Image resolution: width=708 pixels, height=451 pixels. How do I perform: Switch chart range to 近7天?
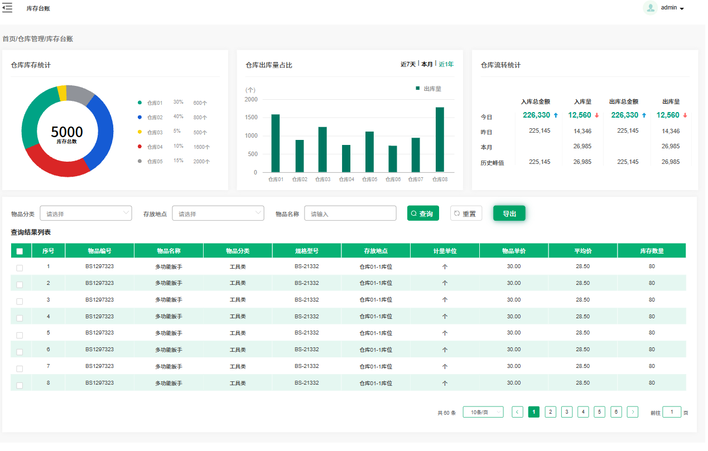408,65
